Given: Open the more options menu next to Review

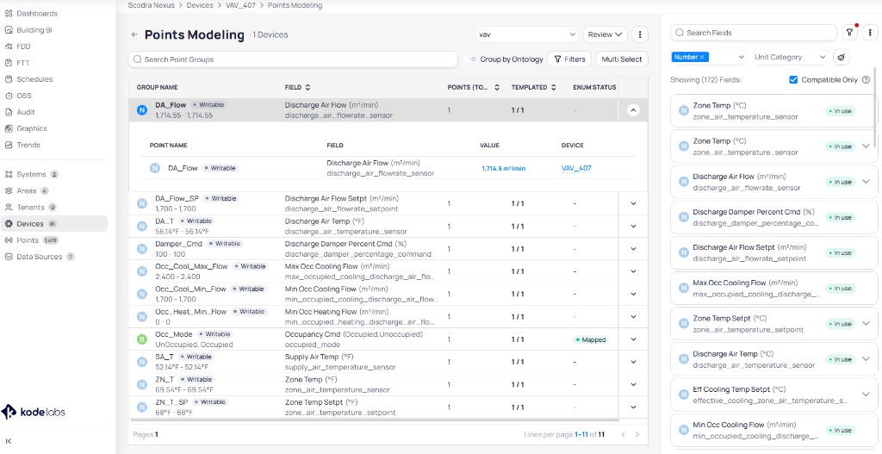Looking at the screenshot, I should pos(640,34).
